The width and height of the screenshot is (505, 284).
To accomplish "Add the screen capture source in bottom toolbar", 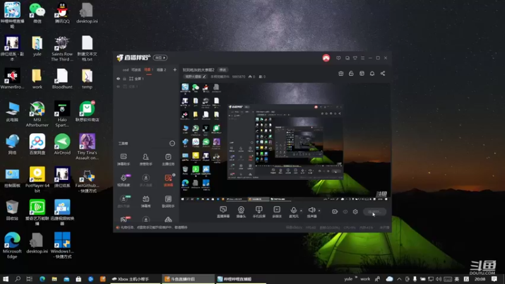I will click(x=223, y=211).
